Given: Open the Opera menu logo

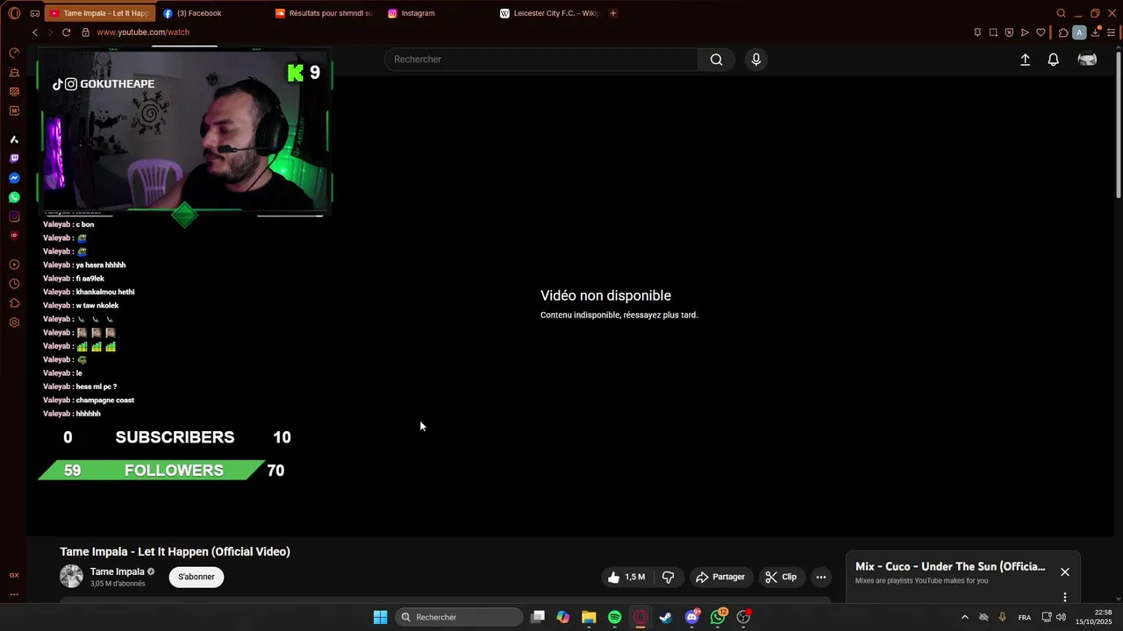Looking at the screenshot, I should pyautogui.click(x=14, y=13).
